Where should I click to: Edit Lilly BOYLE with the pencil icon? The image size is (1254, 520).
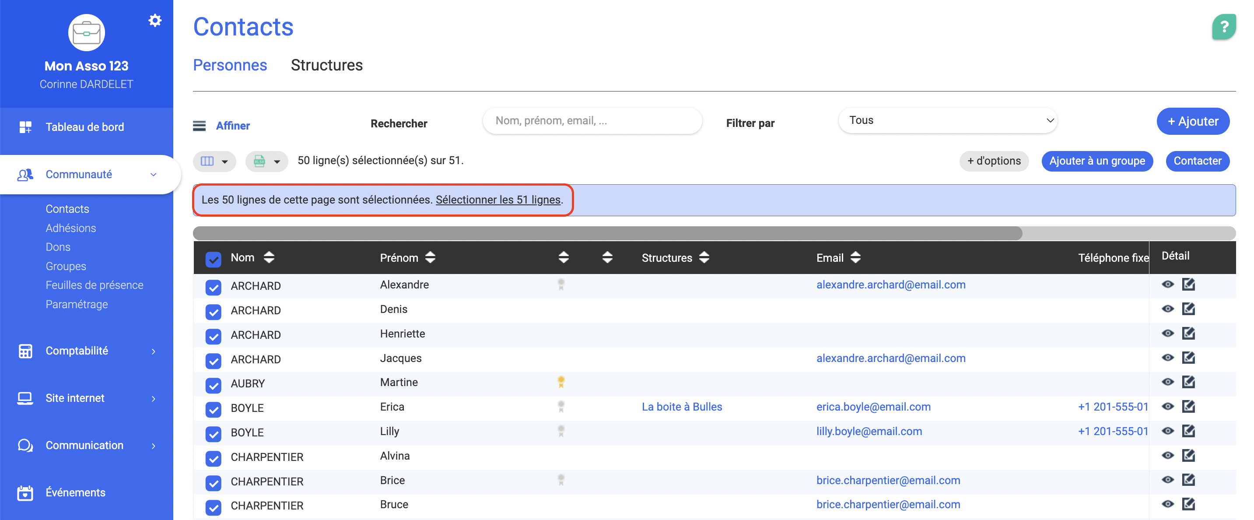pyautogui.click(x=1188, y=431)
